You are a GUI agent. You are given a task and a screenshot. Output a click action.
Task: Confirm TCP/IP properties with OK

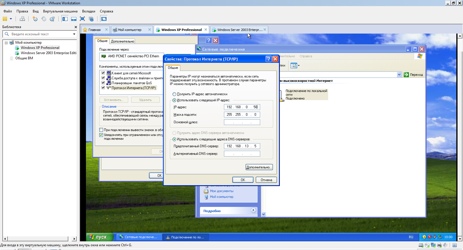tap(243, 180)
